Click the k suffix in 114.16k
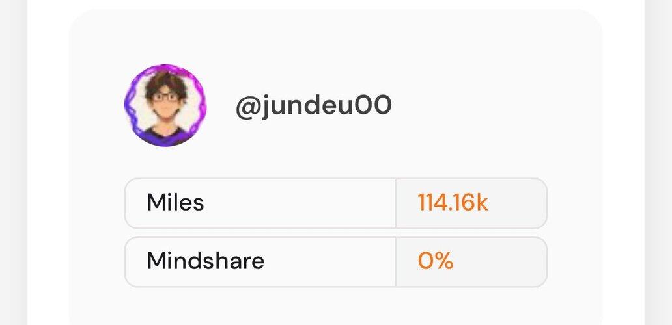 482,202
